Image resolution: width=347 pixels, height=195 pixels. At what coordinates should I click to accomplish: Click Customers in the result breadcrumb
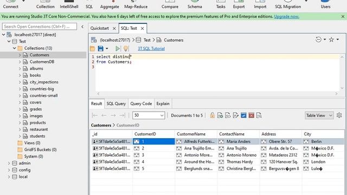(x=101, y=125)
